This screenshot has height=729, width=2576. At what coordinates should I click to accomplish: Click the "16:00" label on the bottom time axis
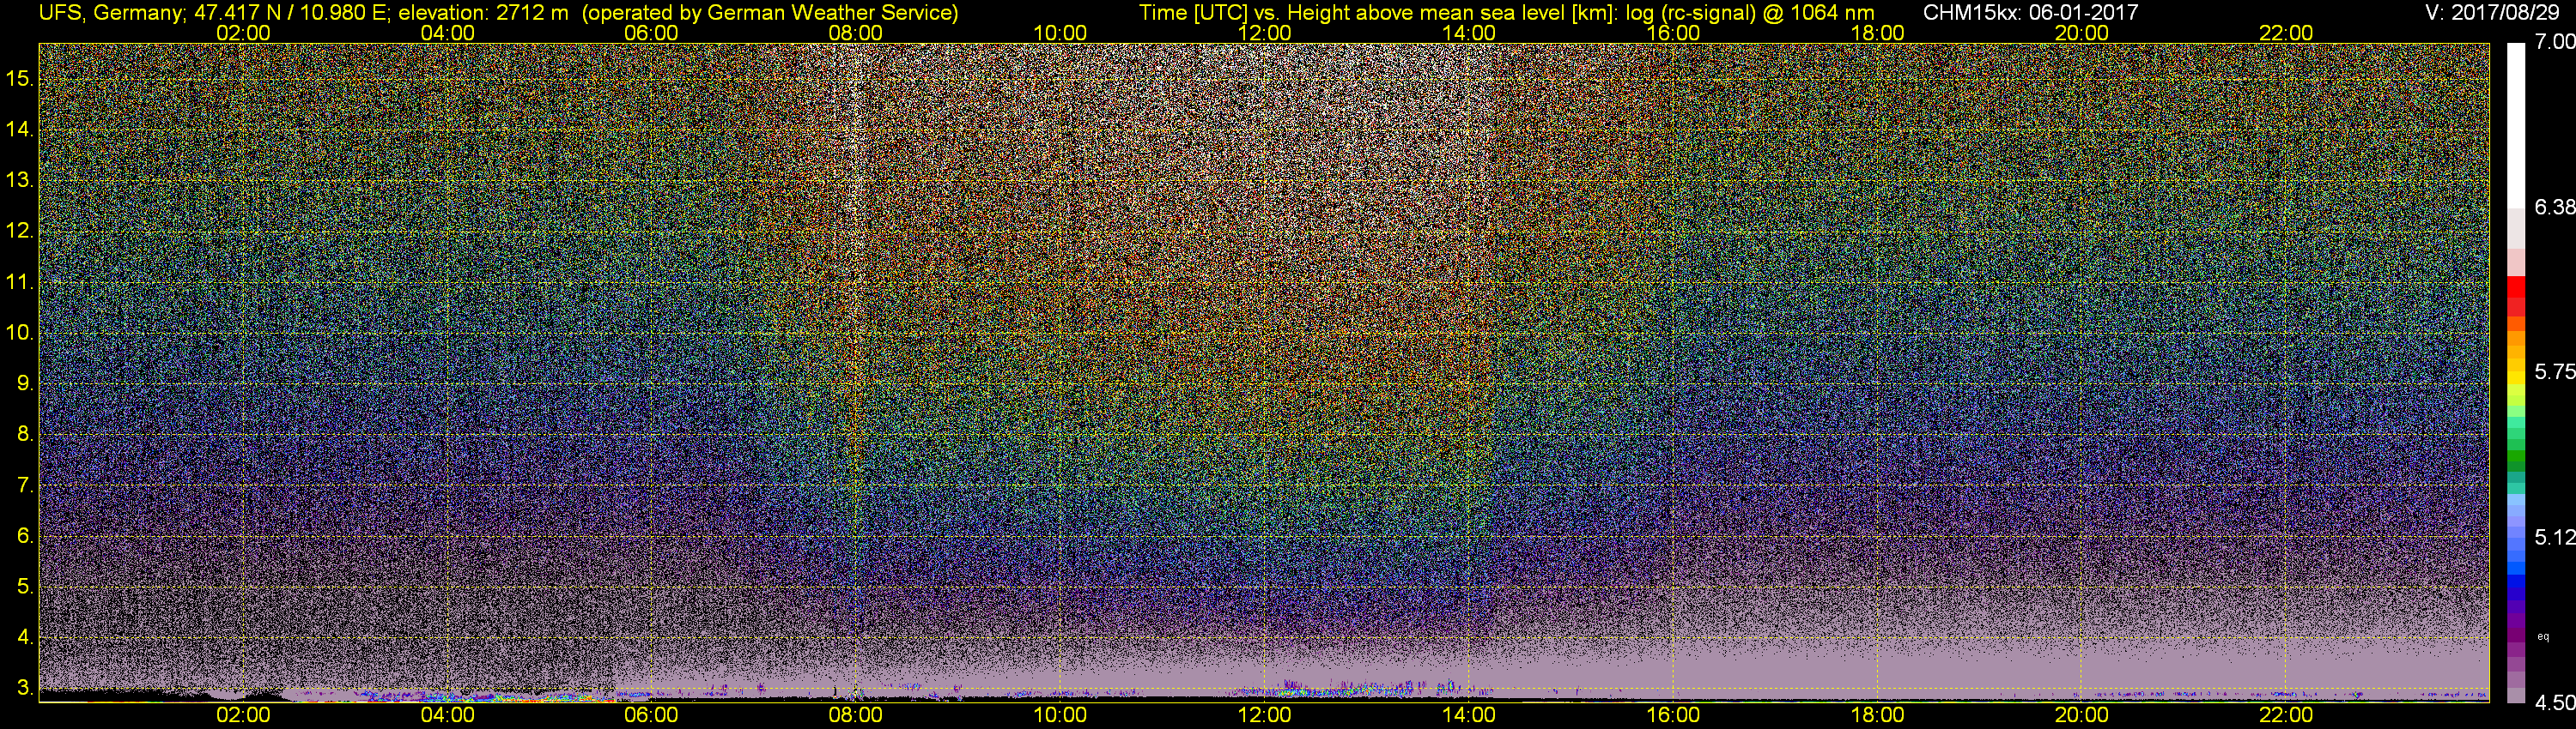click(1673, 715)
